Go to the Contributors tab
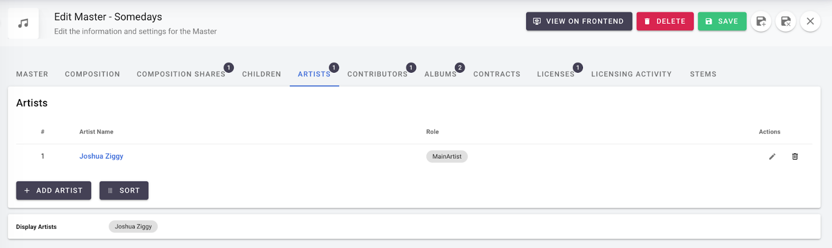Screen dimensions: 832x248 click(378, 74)
